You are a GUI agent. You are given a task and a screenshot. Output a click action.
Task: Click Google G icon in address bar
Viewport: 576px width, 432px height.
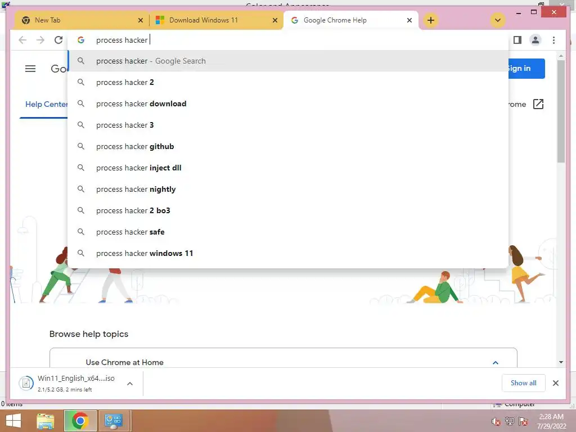[81, 40]
